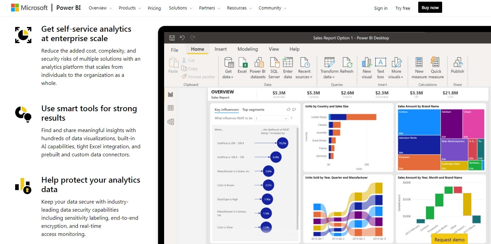Screen dimensions: 491x244
Task: Select the Adventure Works treemap tile
Action: point(419,145)
